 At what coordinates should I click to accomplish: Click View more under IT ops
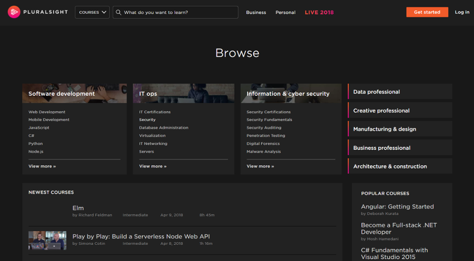point(153,166)
